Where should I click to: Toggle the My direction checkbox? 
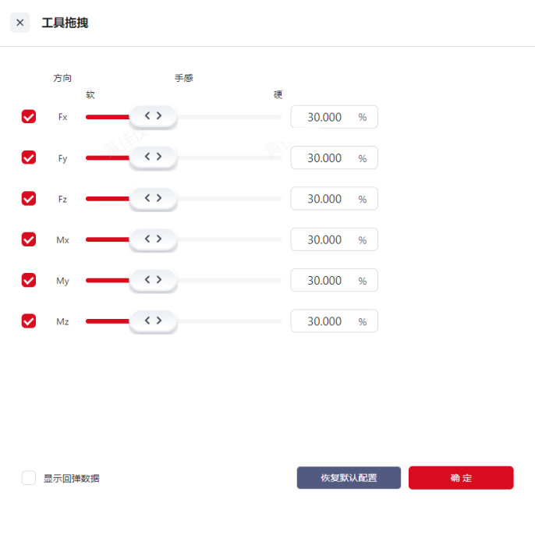click(29, 280)
